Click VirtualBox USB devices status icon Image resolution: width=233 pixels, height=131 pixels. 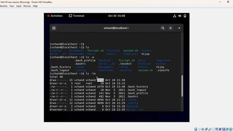[210, 129]
